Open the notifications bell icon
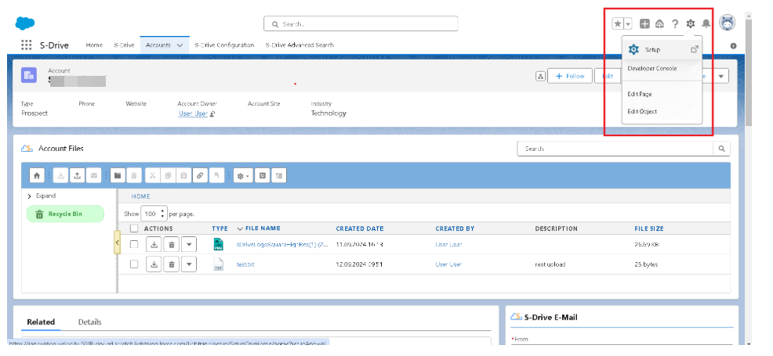Image resolution: width=773 pixels, height=356 pixels. click(x=706, y=24)
